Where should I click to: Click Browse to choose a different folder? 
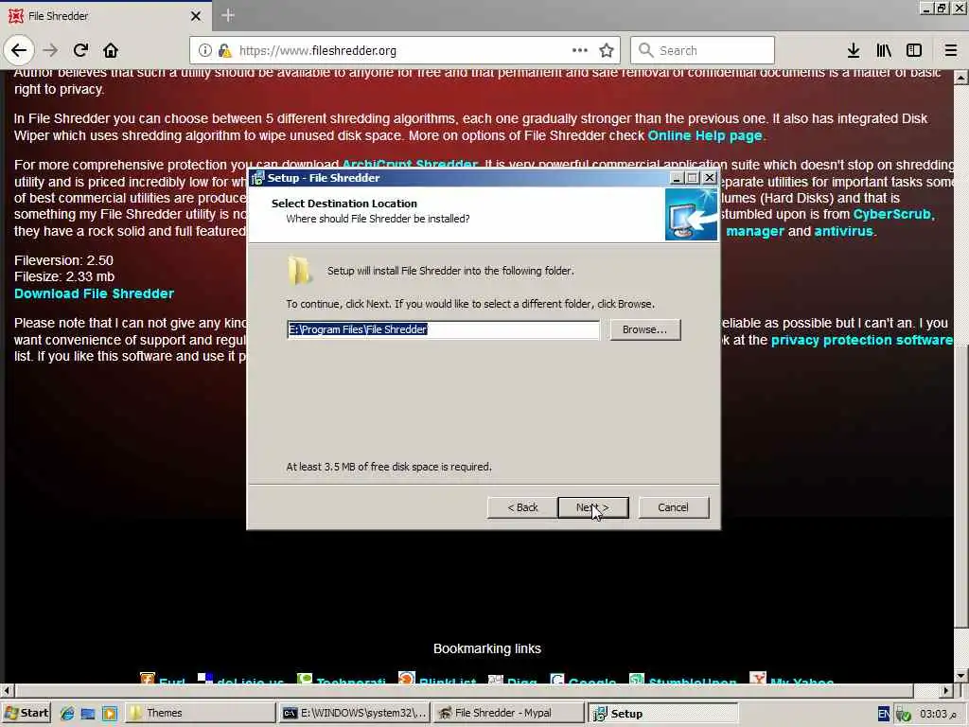coord(644,329)
